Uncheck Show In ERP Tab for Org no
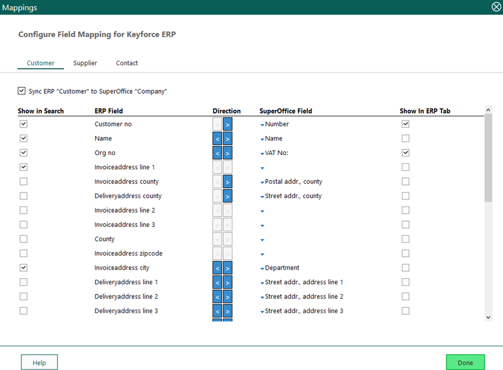The width and height of the screenshot is (503, 370). (x=406, y=153)
